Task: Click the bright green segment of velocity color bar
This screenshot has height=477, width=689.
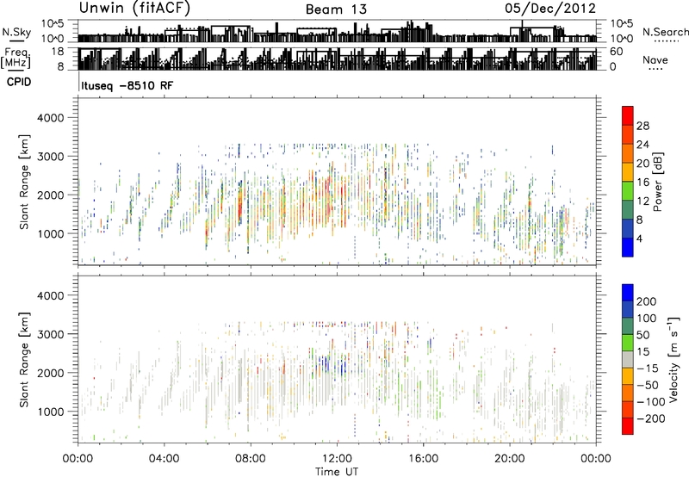Action: [x=628, y=343]
